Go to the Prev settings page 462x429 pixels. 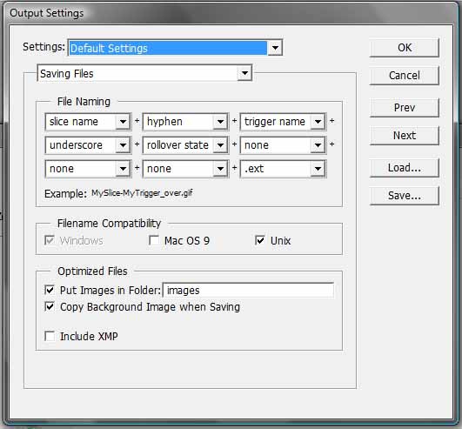405,108
